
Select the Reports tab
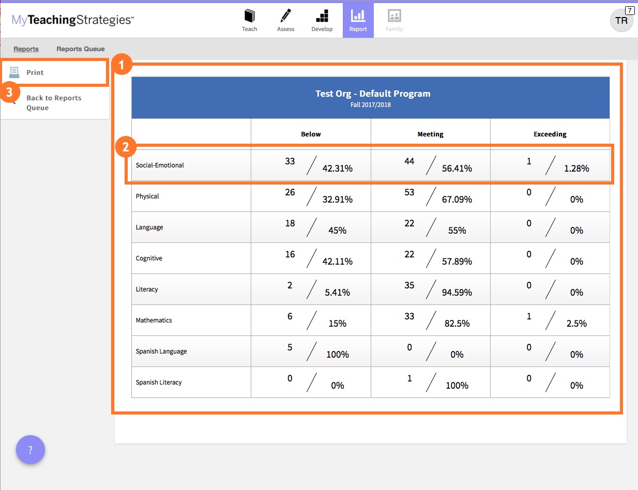coord(26,49)
